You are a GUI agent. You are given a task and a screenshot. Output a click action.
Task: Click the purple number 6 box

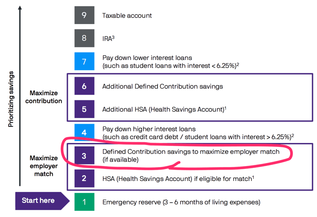(84, 86)
